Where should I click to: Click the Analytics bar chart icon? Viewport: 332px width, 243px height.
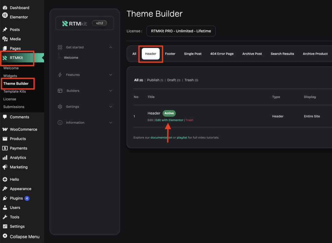(x=5, y=158)
